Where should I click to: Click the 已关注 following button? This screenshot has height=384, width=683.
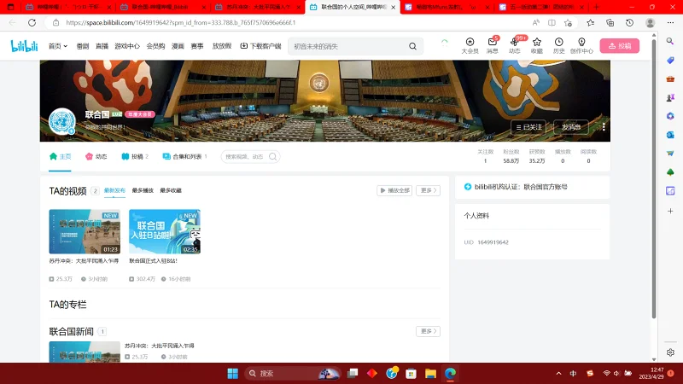pyautogui.click(x=528, y=127)
